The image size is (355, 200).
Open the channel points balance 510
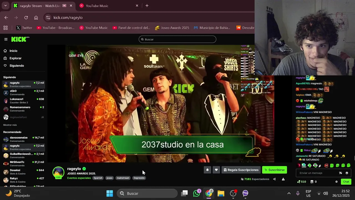click(x=301, y=182)
